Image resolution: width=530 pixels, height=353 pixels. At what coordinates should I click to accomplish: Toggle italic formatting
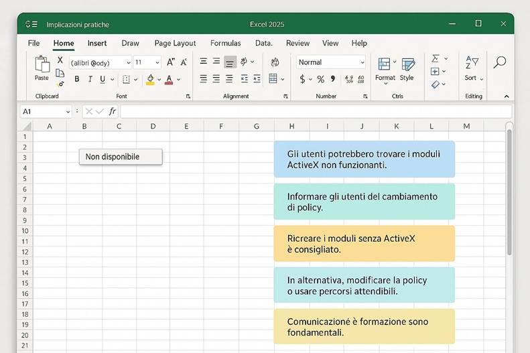point(89,79)
